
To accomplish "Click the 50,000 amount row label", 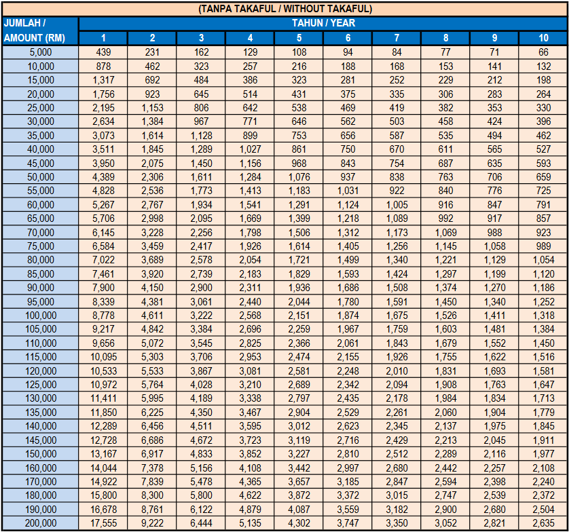I will [40, 177].
